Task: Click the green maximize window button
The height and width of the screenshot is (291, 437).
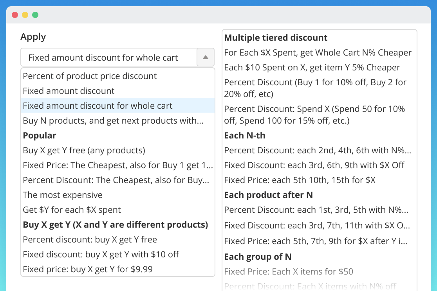Action: [35, 15]
